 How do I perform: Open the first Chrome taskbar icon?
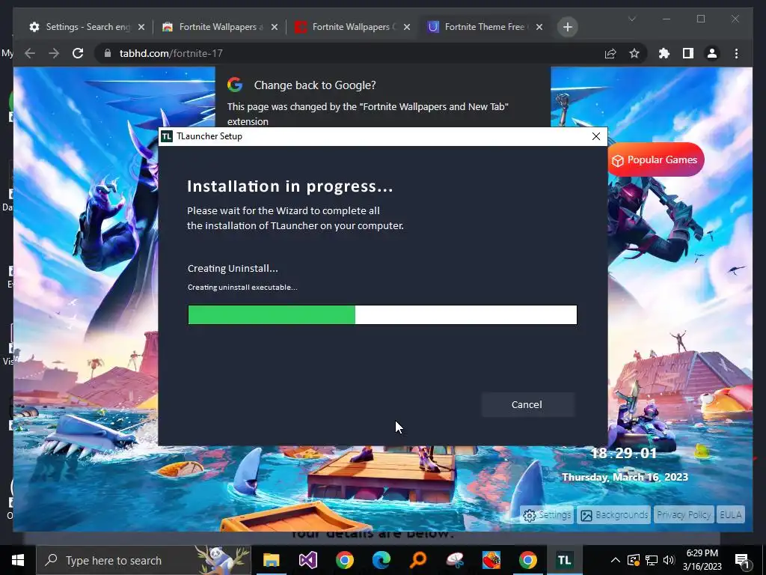tap(344, 560)
